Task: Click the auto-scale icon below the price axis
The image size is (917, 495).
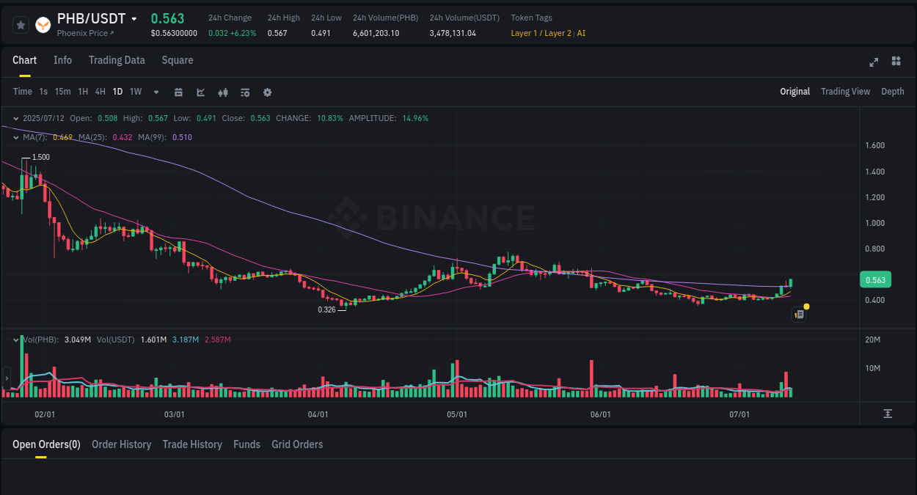Action: click(x=887, y=414)
